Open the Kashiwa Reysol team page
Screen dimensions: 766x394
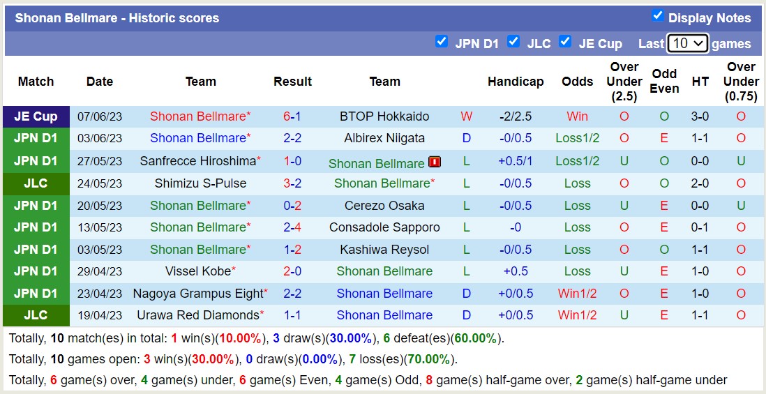pyautogui.click(x=384, y=250)
